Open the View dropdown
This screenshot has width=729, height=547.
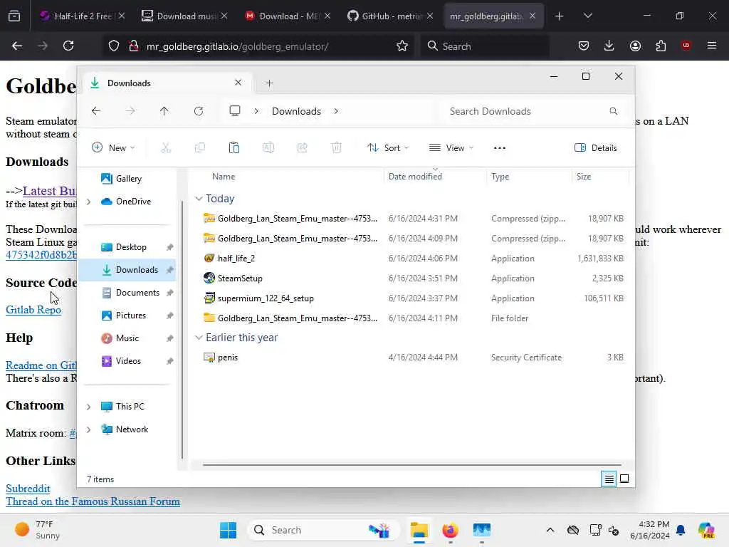point(451,148)
